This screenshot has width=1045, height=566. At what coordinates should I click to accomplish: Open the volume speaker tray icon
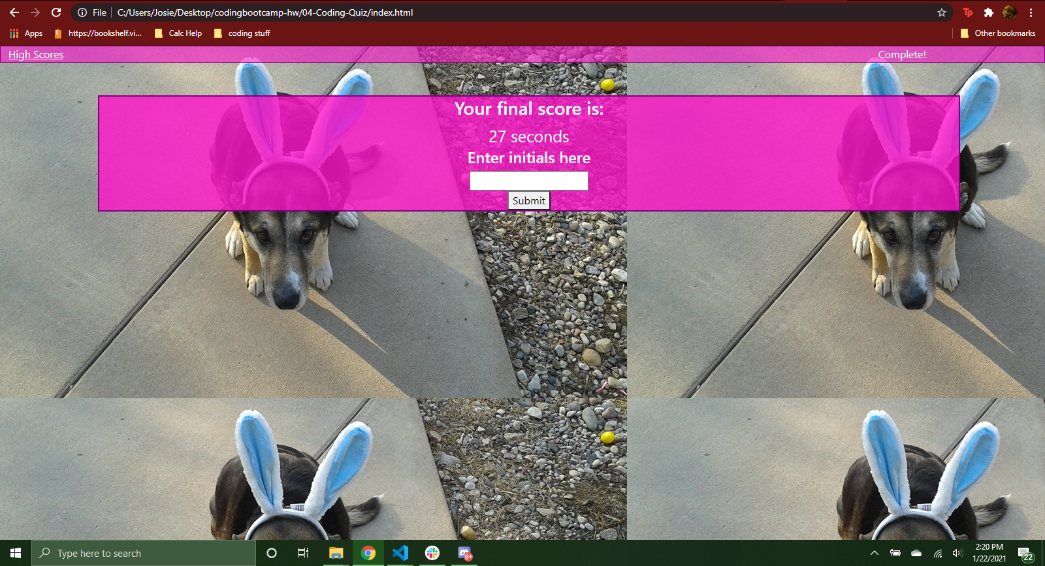[x=957, y=553]
